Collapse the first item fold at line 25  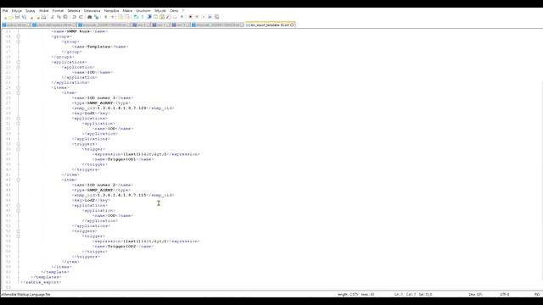(x=19, y=92)
